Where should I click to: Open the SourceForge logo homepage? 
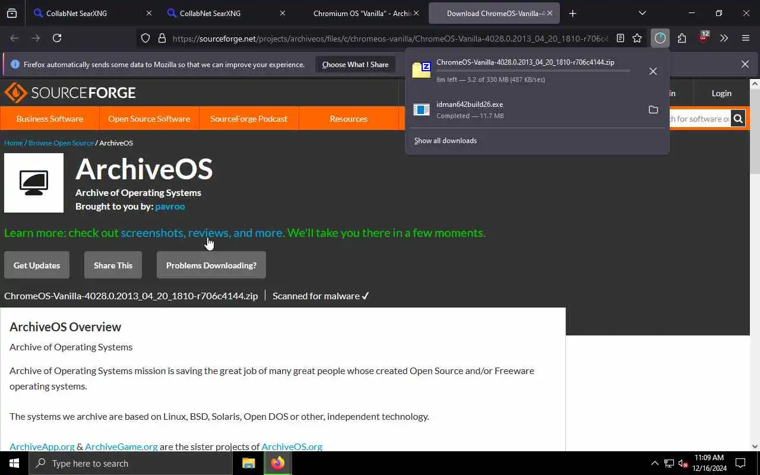coord(70,93)
